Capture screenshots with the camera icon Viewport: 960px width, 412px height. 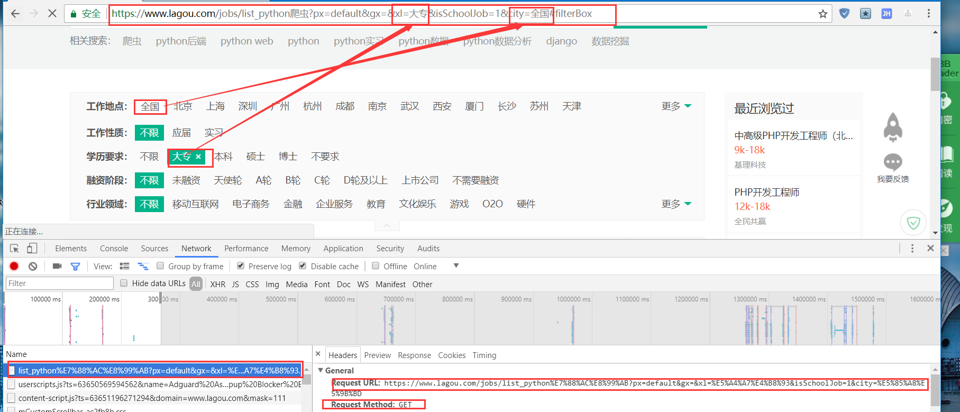57,266
